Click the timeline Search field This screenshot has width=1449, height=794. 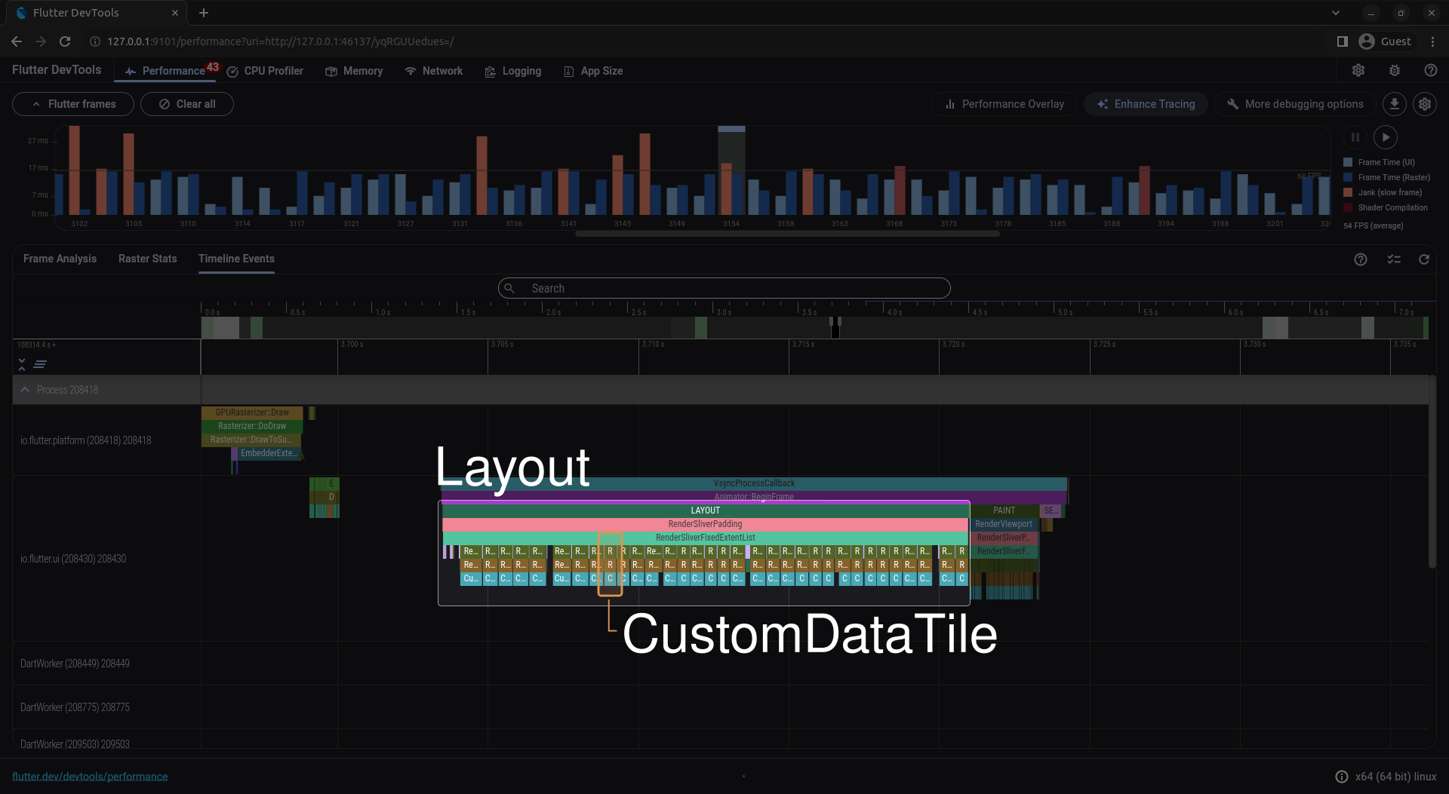point(724,288)
